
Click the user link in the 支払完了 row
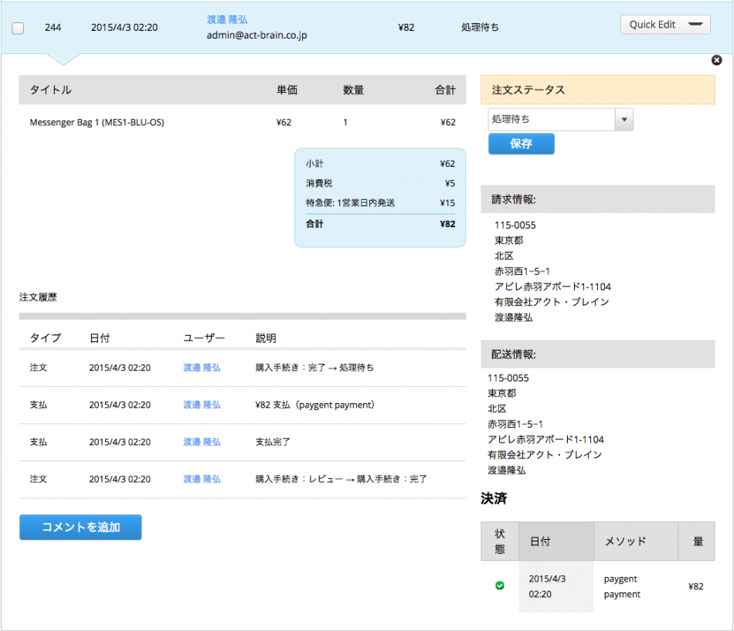pos(201,442)
